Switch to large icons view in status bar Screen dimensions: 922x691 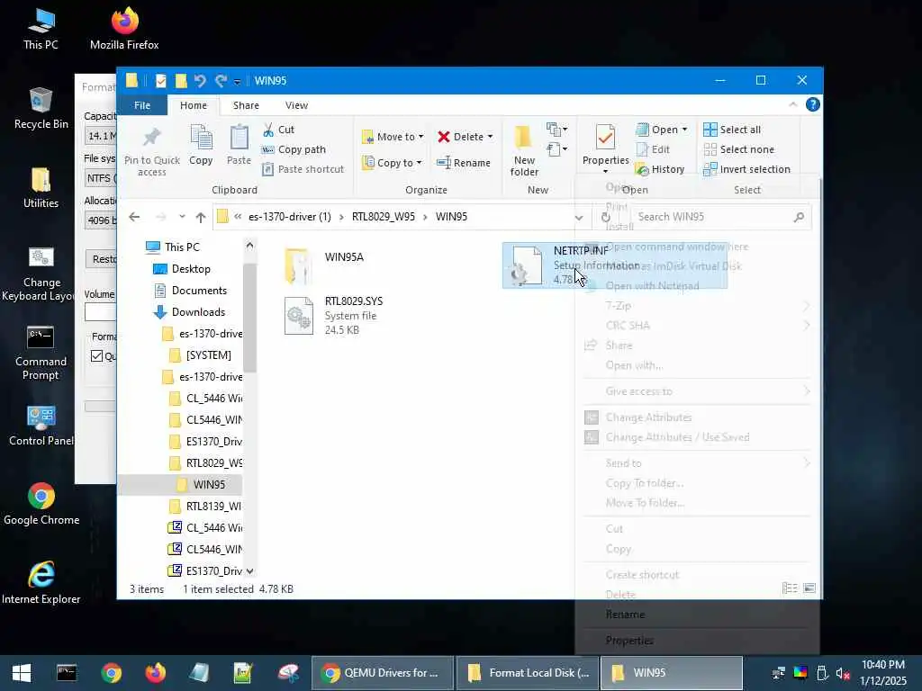click(809, 588)
